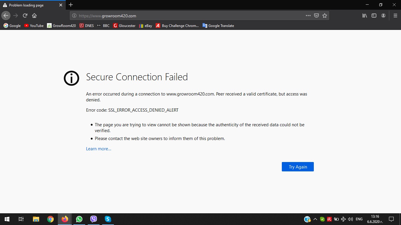This screenshot has height=225, width=401.
Task: Open the GrowRoom420 bookmark
Action: coord(61,26)
